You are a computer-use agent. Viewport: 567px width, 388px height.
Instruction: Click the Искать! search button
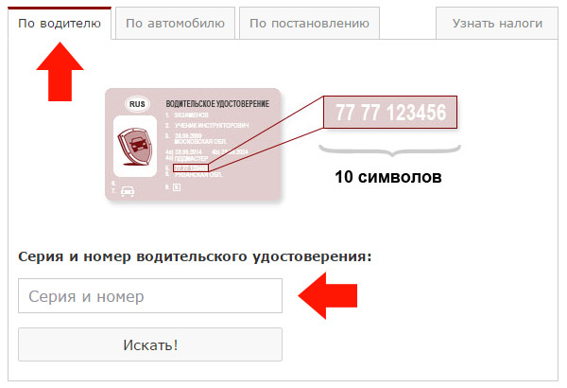click(150, 344)
